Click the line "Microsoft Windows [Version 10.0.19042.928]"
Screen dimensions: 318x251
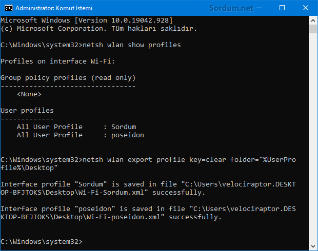coord(87,20)
